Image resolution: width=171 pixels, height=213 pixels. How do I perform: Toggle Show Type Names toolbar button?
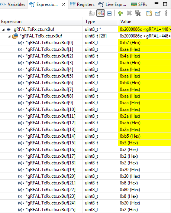click(92, 13)
